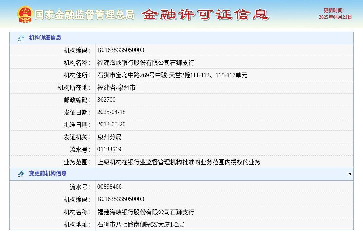The image size is (363, 235).
Task: Click the location value 福建省-泉州市
Action: tap(116, 88)
